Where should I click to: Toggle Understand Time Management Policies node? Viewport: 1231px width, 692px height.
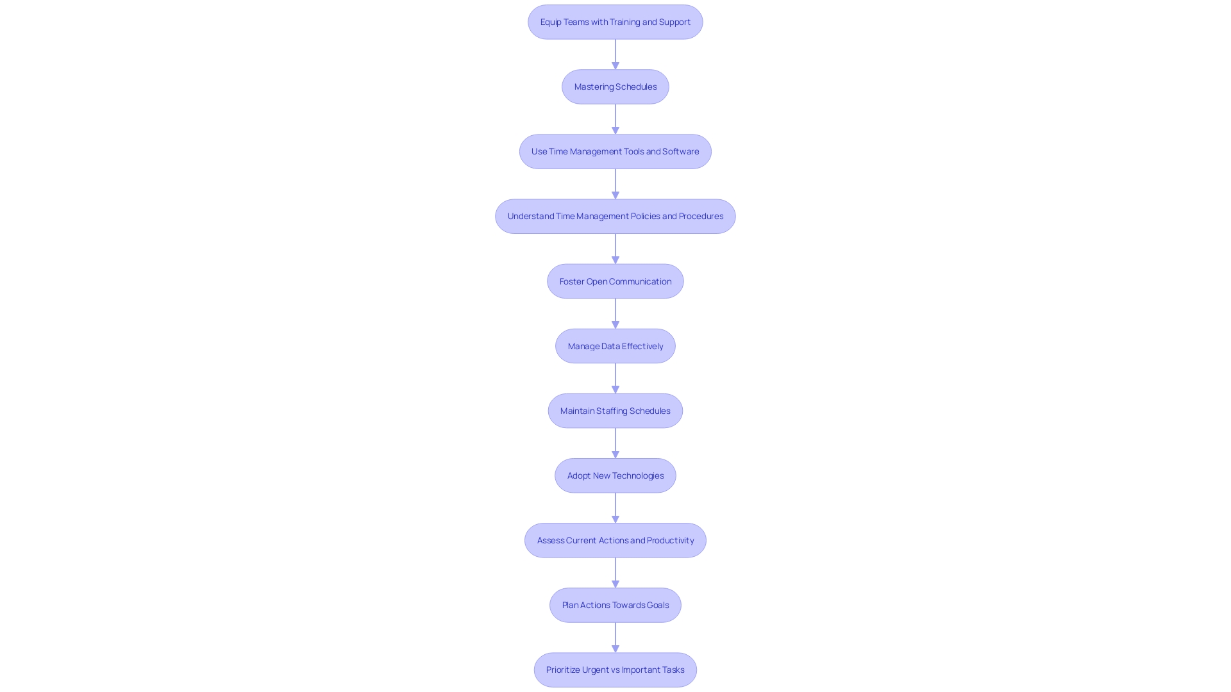pyautogui.click(x=615, y=215)
